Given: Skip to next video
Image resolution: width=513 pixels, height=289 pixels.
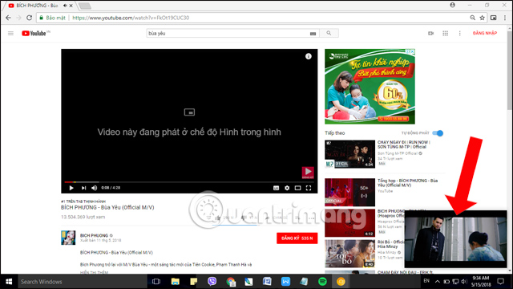Looking at the screenshot, I should [83, 188].
